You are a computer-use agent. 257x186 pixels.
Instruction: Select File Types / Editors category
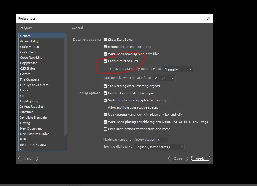[x=41, y=85]
